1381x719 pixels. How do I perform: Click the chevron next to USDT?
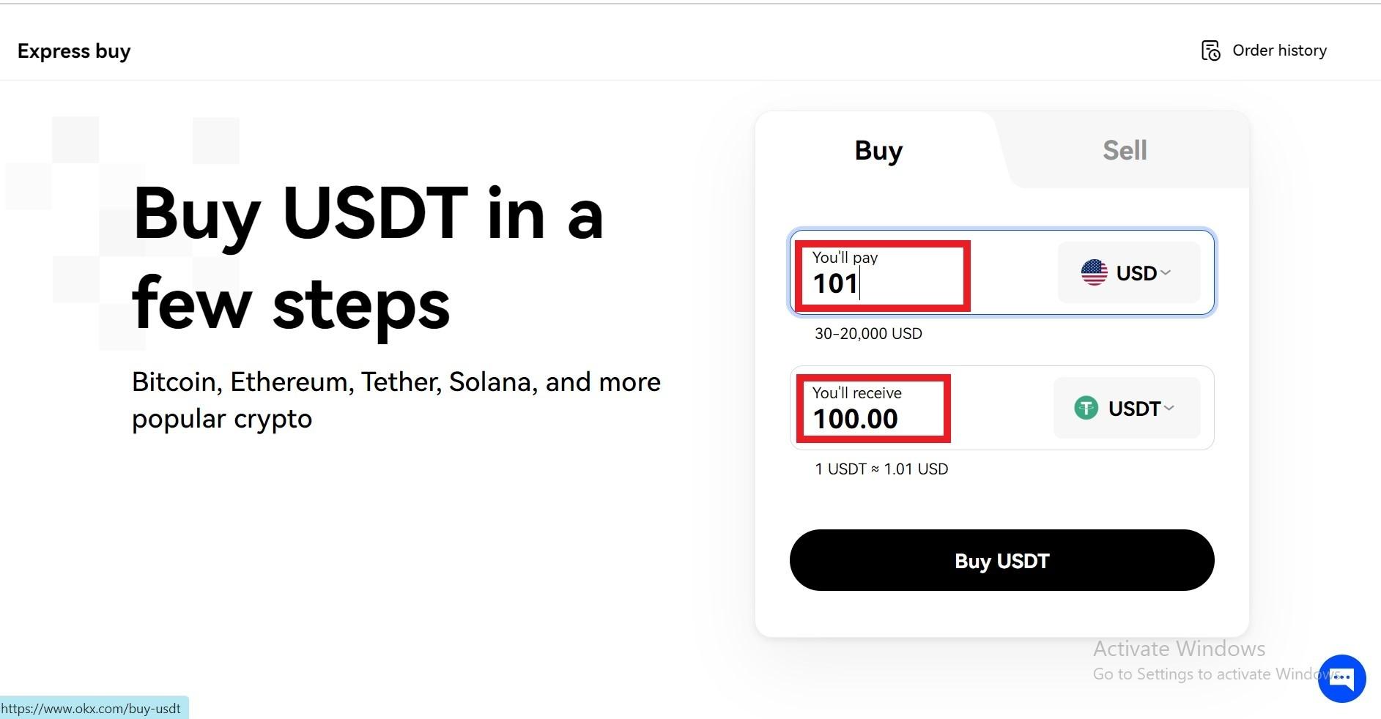click(x=1169, y=408)
